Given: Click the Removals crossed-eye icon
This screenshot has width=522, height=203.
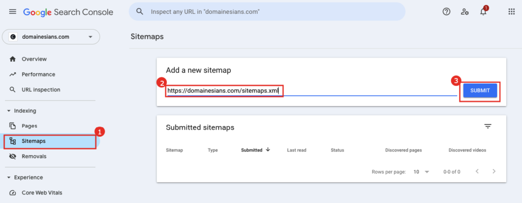Looking at the screenshot, I should [13, 157].
